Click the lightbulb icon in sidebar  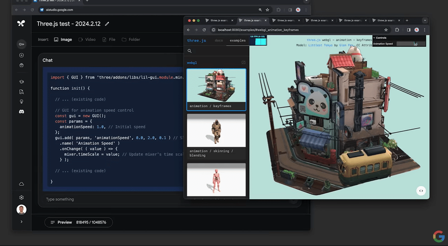tap(21, 102)
